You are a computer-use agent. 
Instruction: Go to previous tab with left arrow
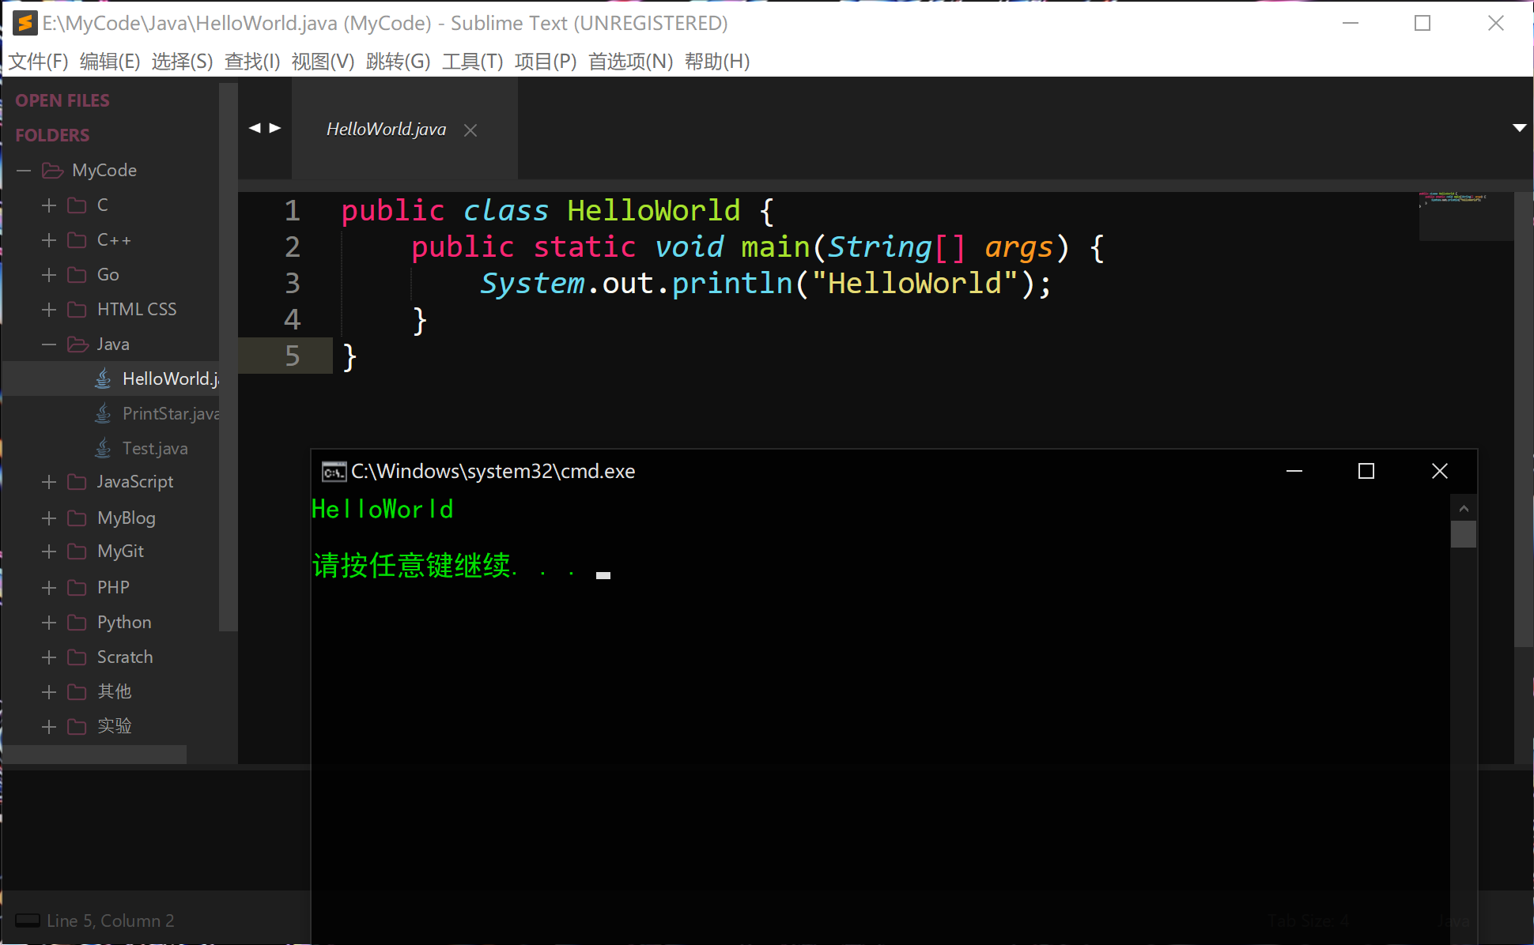point(255,128)
